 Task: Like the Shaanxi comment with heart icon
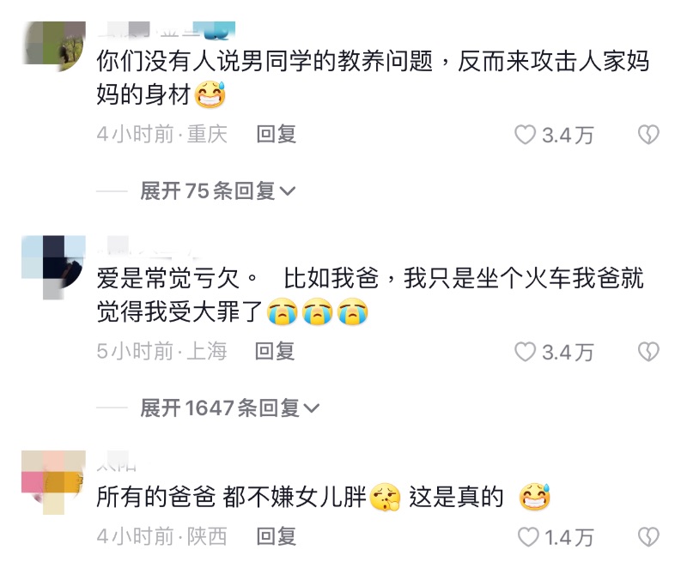(x=528, y=536)
